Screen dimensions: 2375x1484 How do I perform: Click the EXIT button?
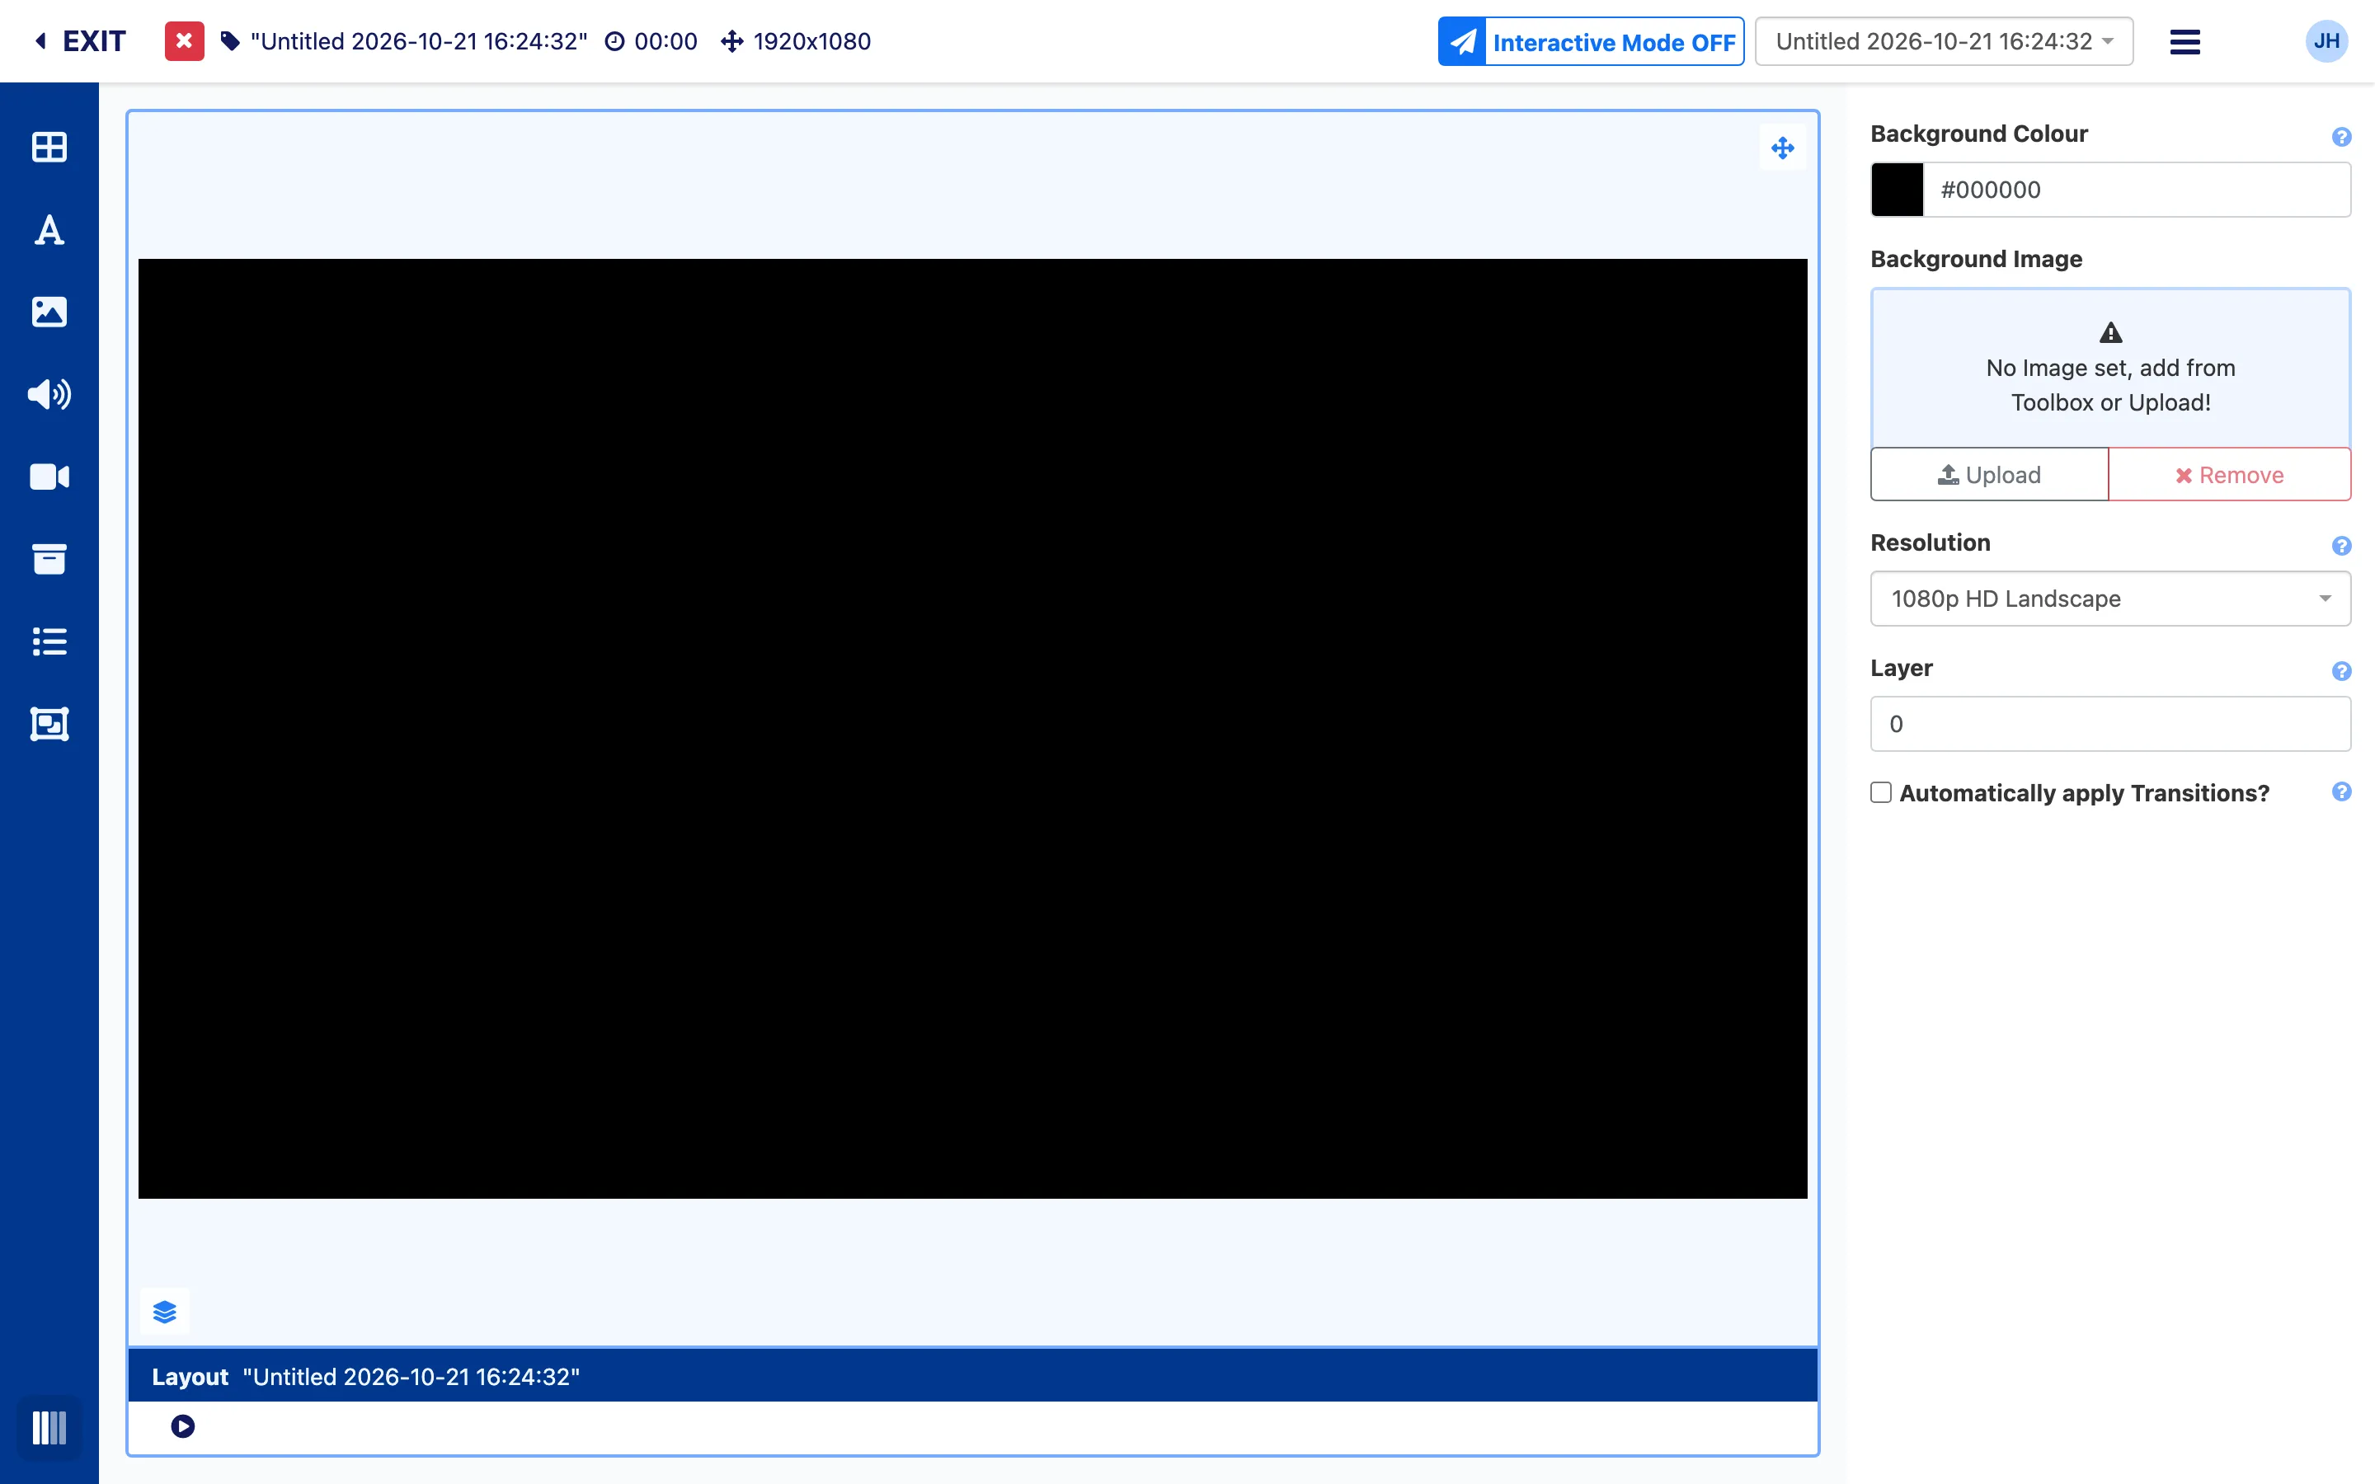point(81,41)
